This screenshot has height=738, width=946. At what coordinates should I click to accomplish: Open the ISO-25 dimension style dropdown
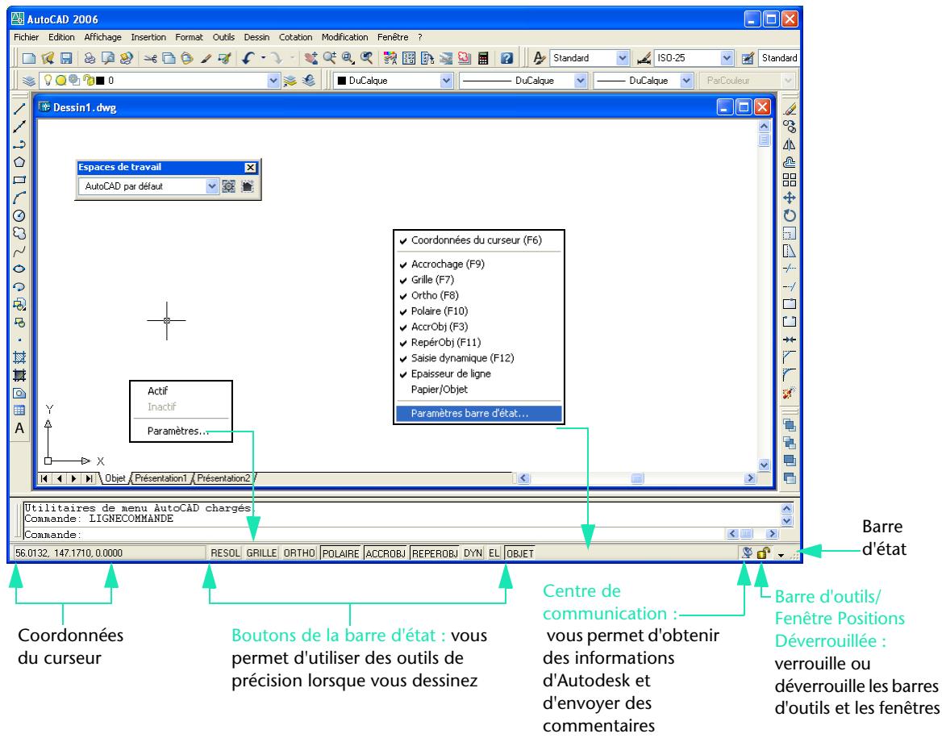727,58
